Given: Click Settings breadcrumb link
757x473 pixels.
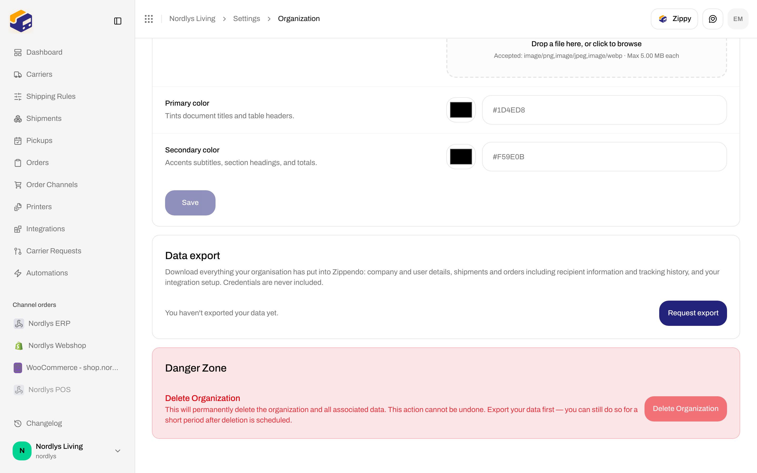Looking at the screenshot, I should tap(247, 19).
